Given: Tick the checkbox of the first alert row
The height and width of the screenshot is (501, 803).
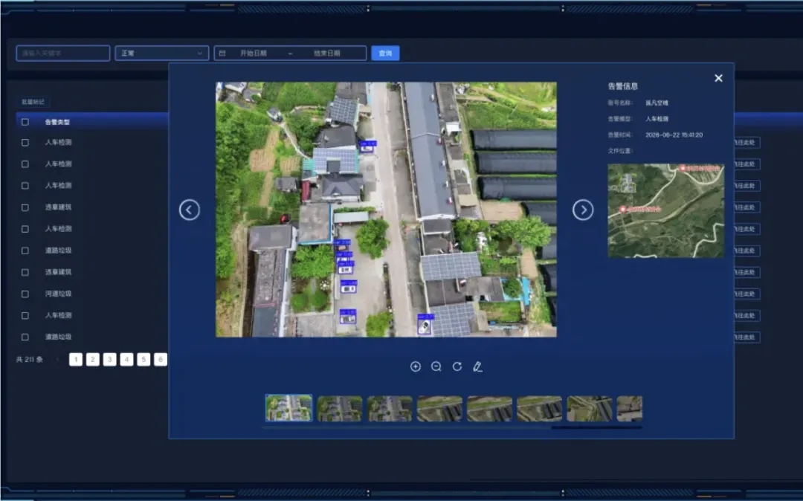Looking at the screenshot, I should pyautogui.click(x=25, y=142).
